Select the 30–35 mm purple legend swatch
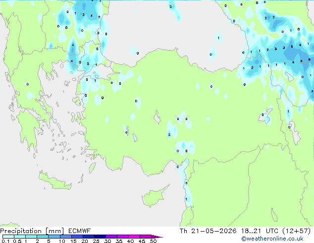The image size is (314, 243). [111, 237]
